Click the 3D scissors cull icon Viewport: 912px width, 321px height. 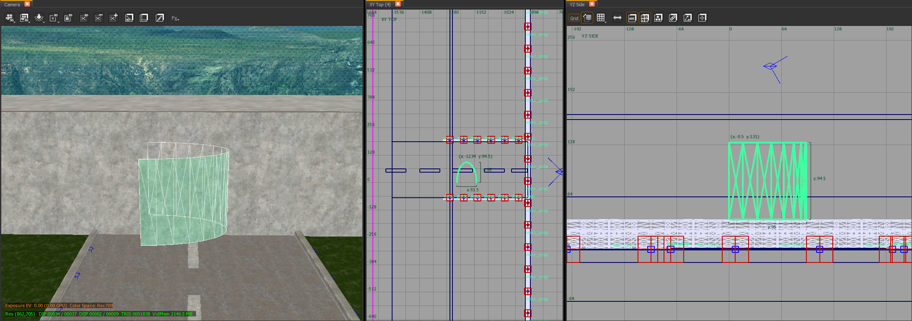click(84, 18)
